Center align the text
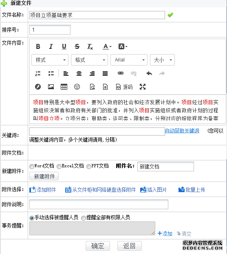 coord(79,73)
